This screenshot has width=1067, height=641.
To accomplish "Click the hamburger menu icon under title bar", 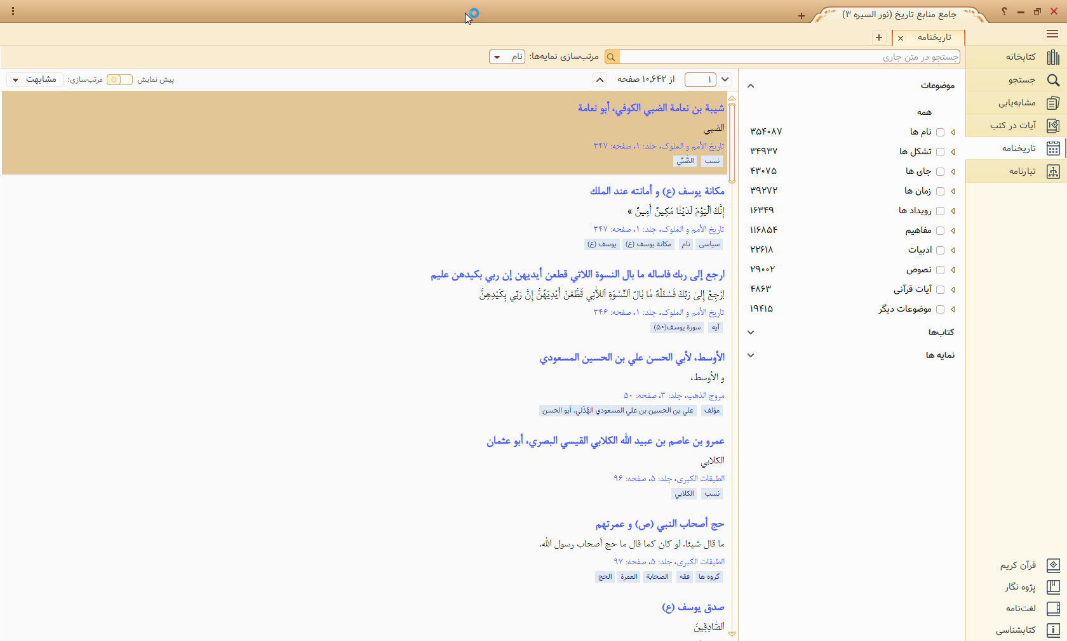I will pyautogui.click(x=1052, y=34).
